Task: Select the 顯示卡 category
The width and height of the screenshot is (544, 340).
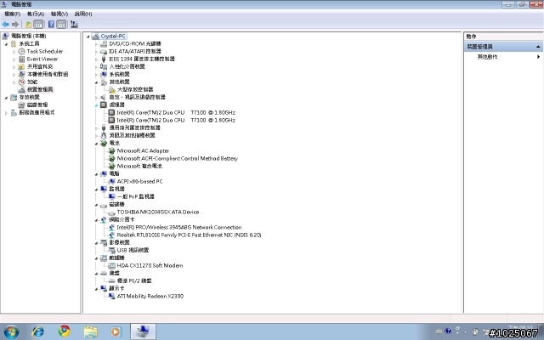Action: [116, 288]
